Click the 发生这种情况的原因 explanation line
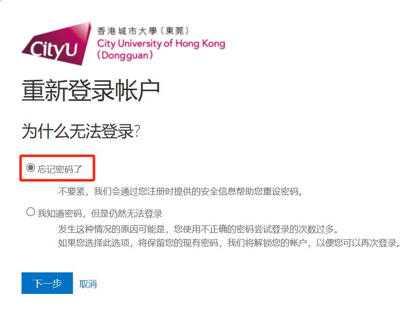 coord(198,229)
